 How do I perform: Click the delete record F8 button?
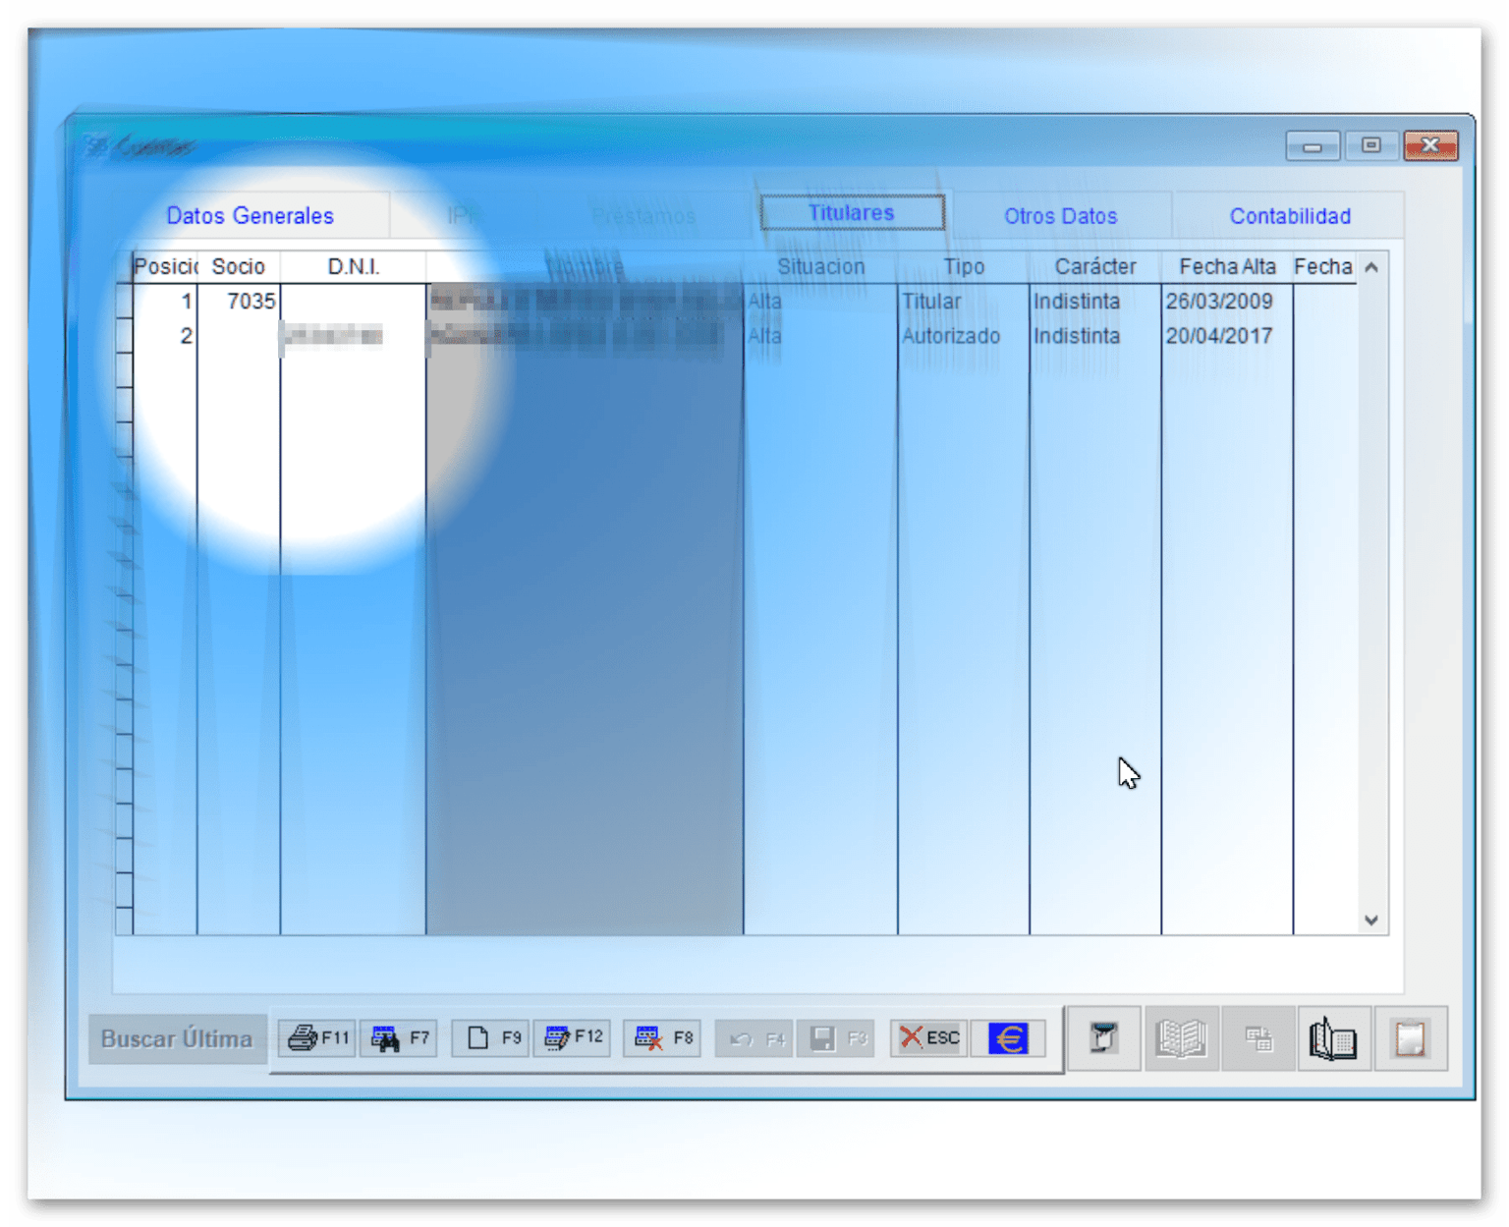pos(662,1038)
